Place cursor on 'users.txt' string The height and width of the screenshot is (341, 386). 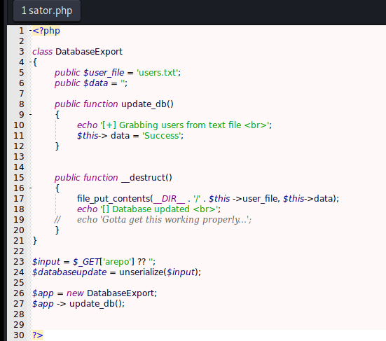158,73
